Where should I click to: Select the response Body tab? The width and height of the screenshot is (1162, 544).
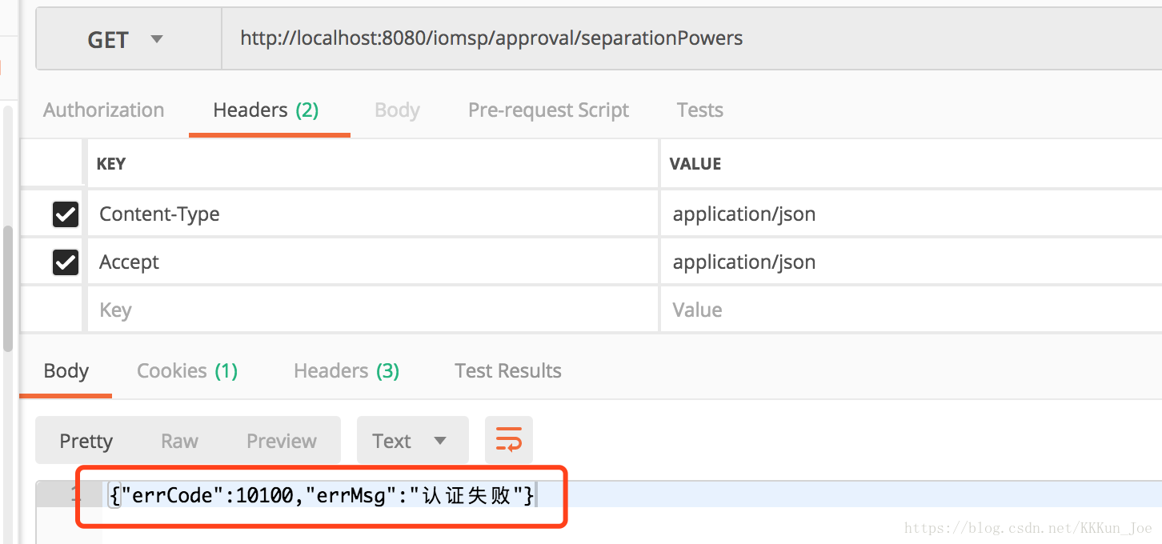66,371
